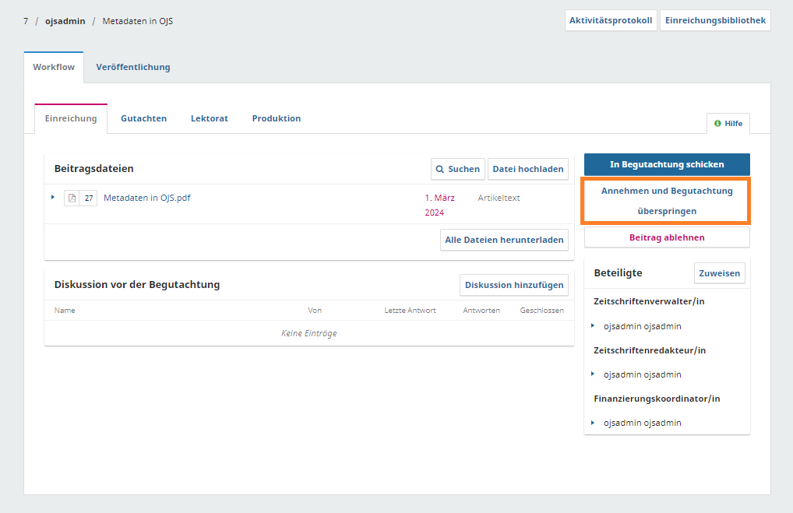Open the Lektorat stage tab

tap(209, 118)
